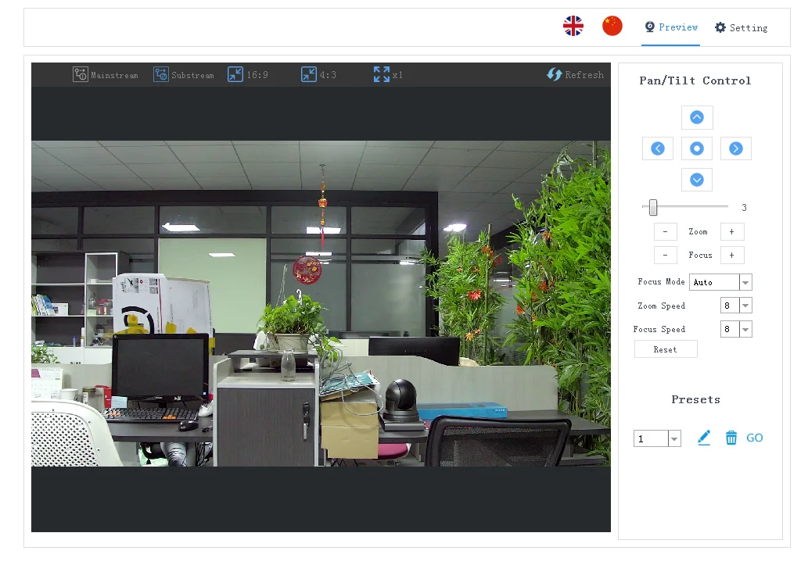Tilt camera down with the down arrow

696,180
